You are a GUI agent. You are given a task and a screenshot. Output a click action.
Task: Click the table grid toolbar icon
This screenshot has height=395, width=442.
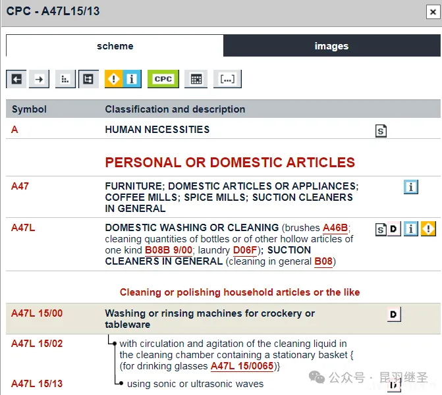[x=196, y=79]
